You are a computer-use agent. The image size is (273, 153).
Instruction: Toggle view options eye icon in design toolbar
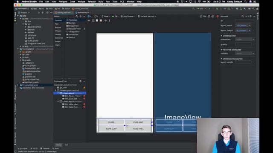tap(89, 20)
